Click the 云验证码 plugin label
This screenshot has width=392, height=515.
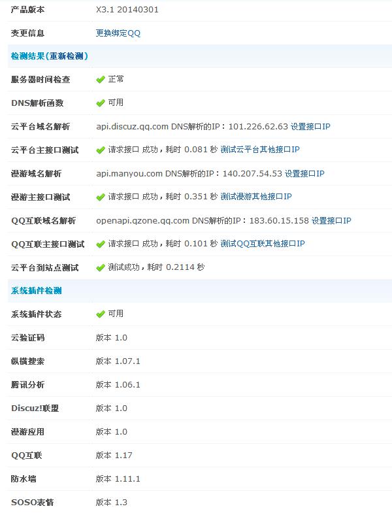[x=27, y=338]
